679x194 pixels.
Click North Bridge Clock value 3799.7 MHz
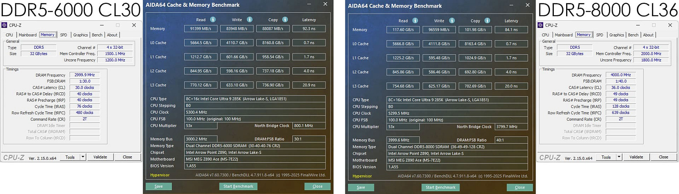(511, 127)
